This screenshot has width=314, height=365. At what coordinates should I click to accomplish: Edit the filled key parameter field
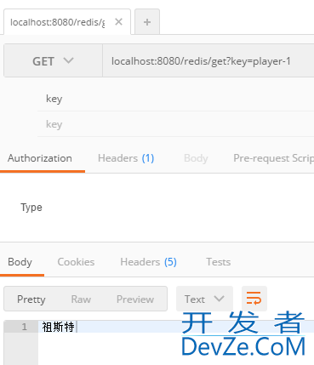pyautogui.click(x=176, y=99)
